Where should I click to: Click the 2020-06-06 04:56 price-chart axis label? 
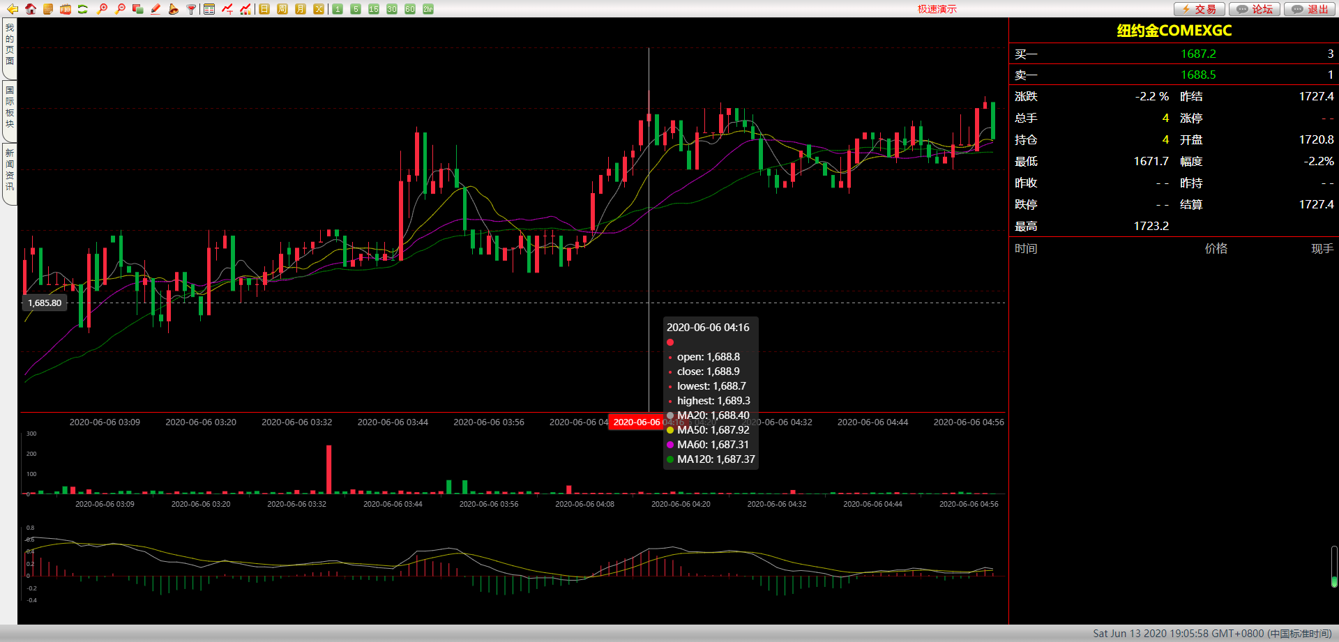point(969,422)
